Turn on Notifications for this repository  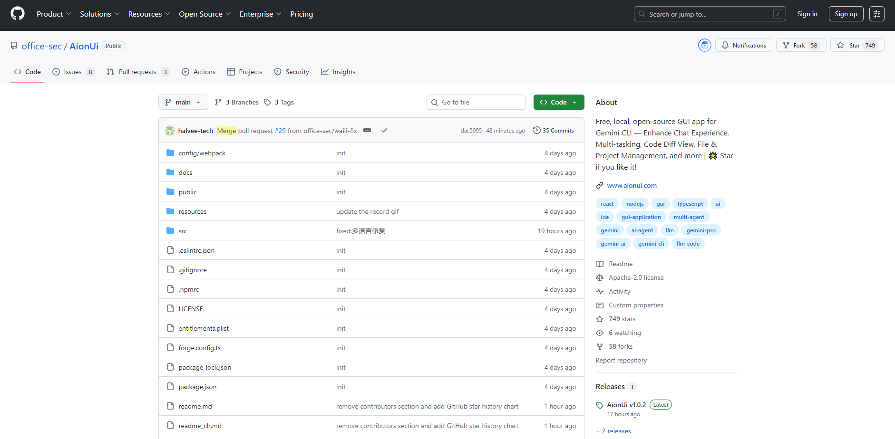tap(743, 45)
